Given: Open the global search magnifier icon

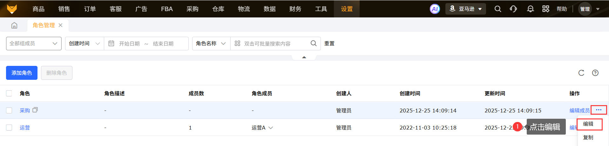Looking at the screenshot, I should (x=497, y=9).
